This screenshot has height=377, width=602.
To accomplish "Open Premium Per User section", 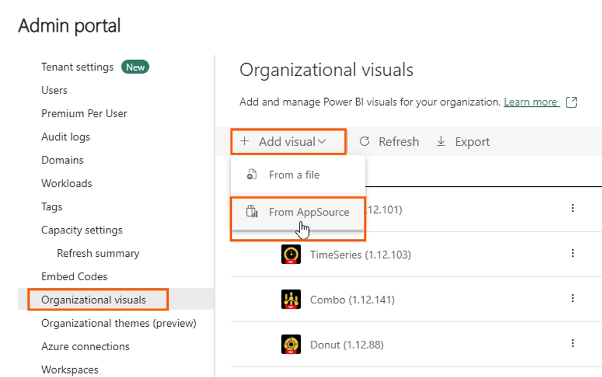I will pyautogui.click(x=84, y=114).
